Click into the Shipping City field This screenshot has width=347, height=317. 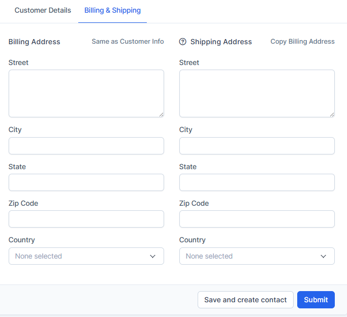point(257,146)
